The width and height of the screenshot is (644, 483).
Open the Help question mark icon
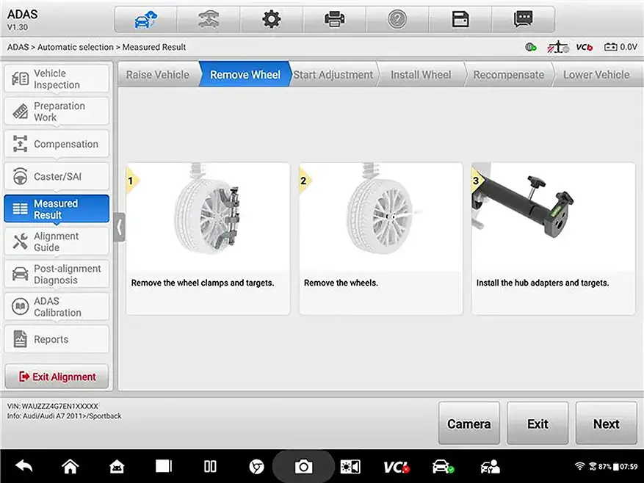[x=397, y=19]
